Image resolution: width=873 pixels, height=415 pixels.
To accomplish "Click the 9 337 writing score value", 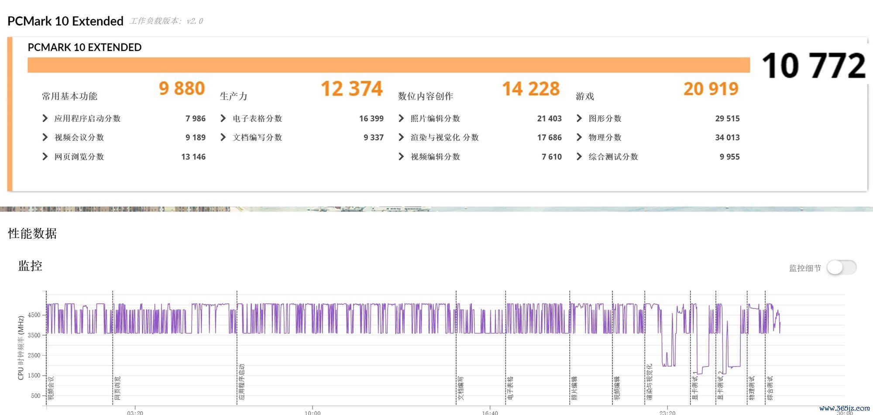I will click(x=374, y=137).
